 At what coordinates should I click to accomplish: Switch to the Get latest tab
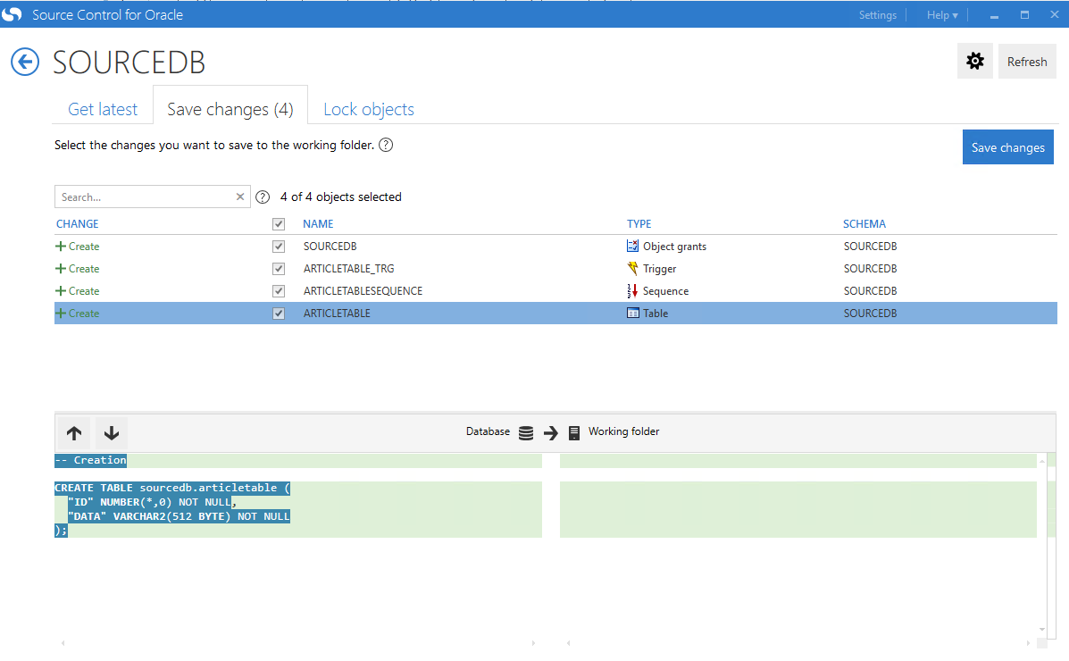click(103, 109)
